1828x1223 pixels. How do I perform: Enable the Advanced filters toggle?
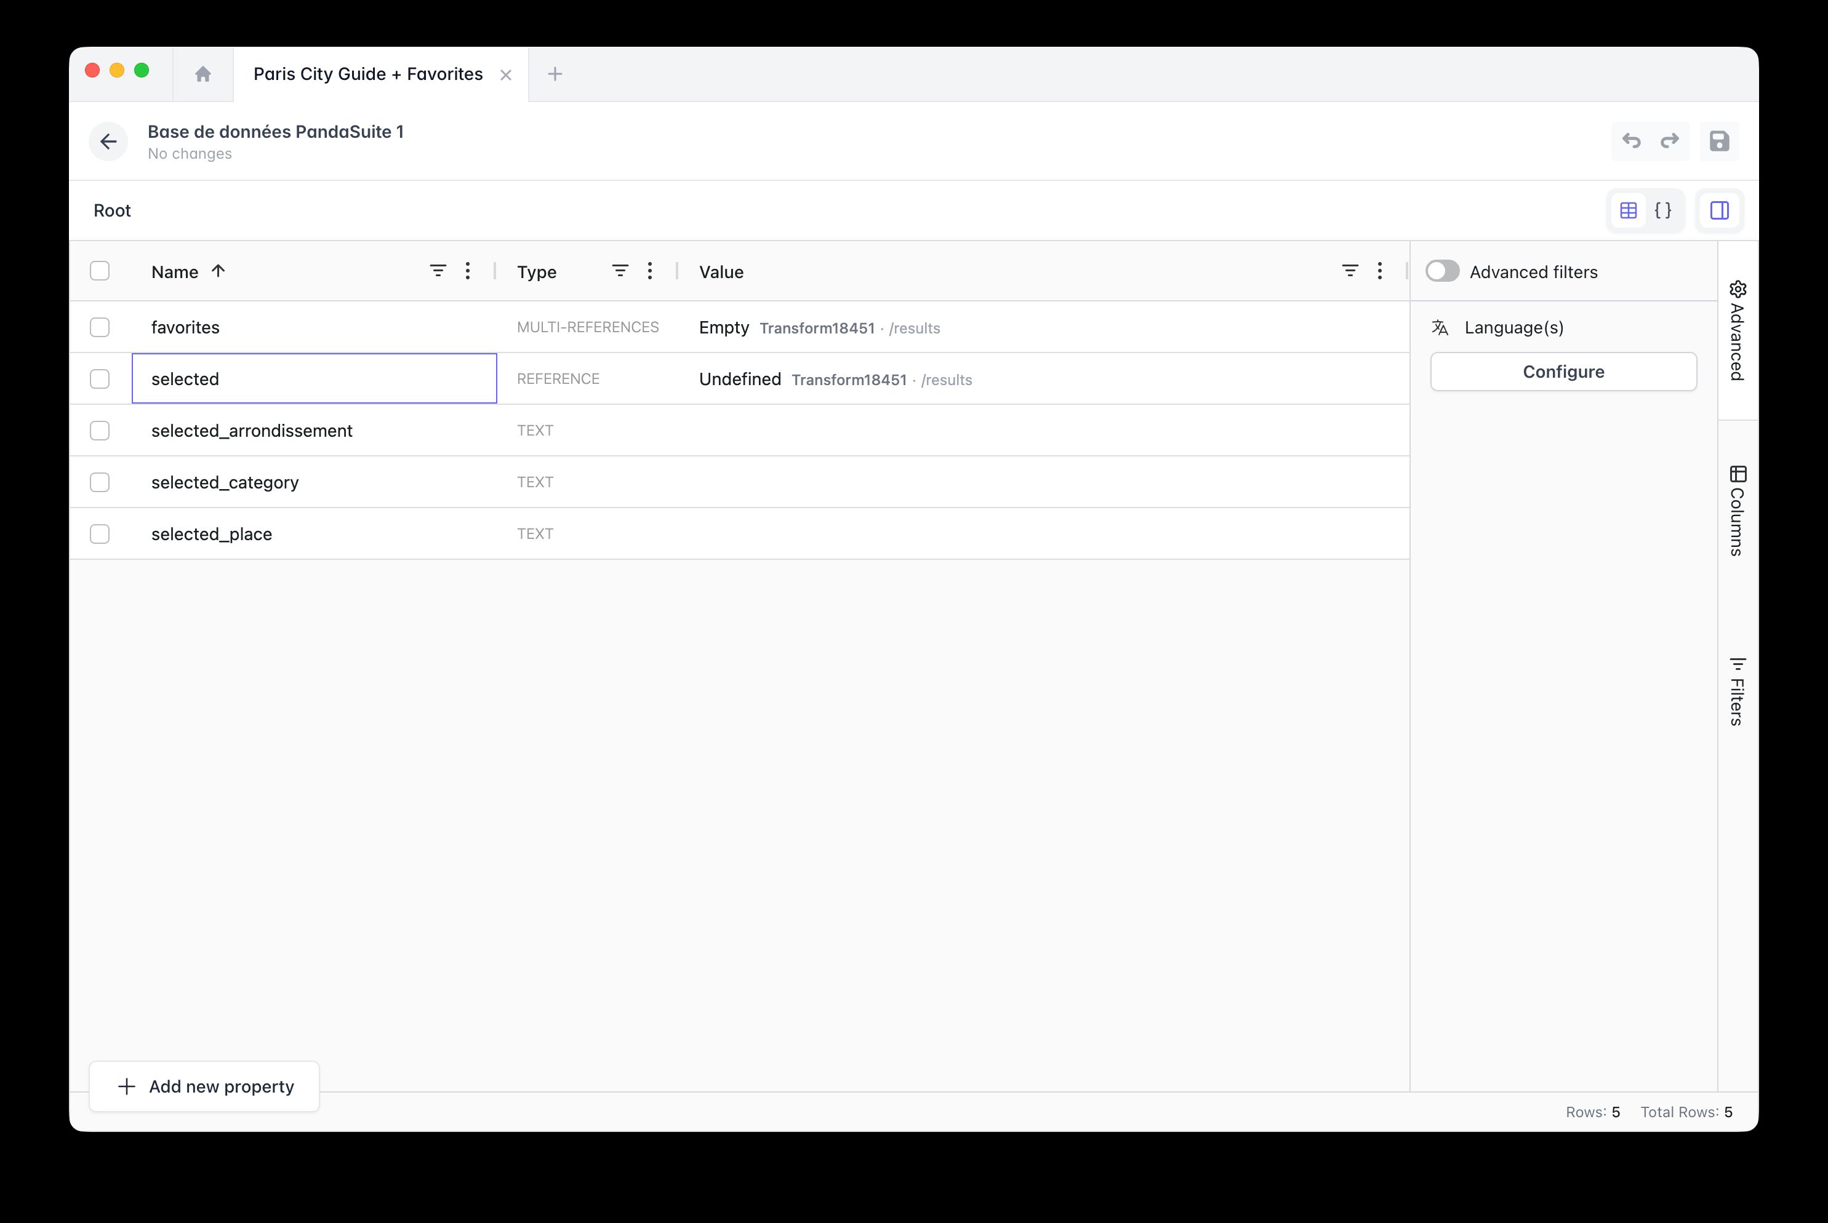click(x=1442, y=271)
